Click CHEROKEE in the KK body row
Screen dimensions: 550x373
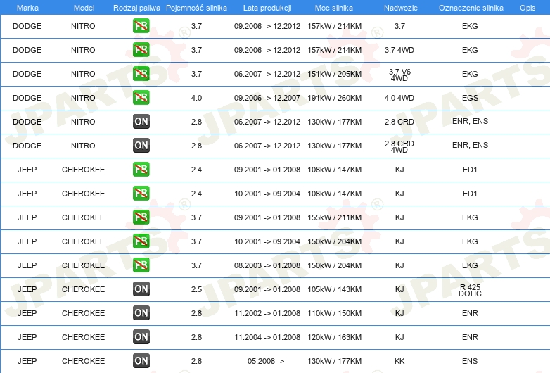tap(83, 361)
